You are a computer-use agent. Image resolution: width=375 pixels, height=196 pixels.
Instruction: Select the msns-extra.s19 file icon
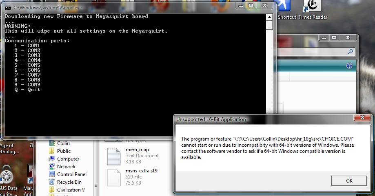pyautogui.click(x=114, y=178)
